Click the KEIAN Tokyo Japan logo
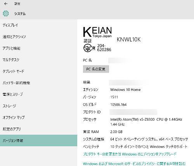The image size is (194, 166). (x=97, y=32)
